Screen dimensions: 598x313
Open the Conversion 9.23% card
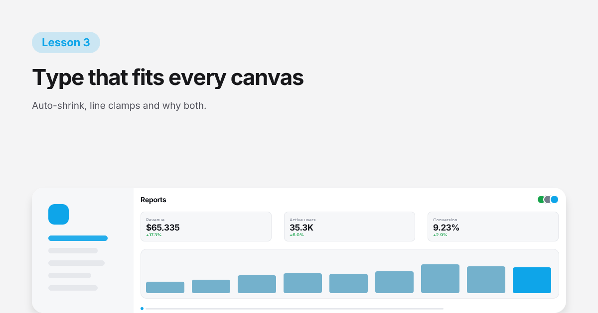click(493, 227)
